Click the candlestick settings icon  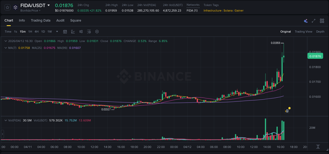(x=81, y=32)
